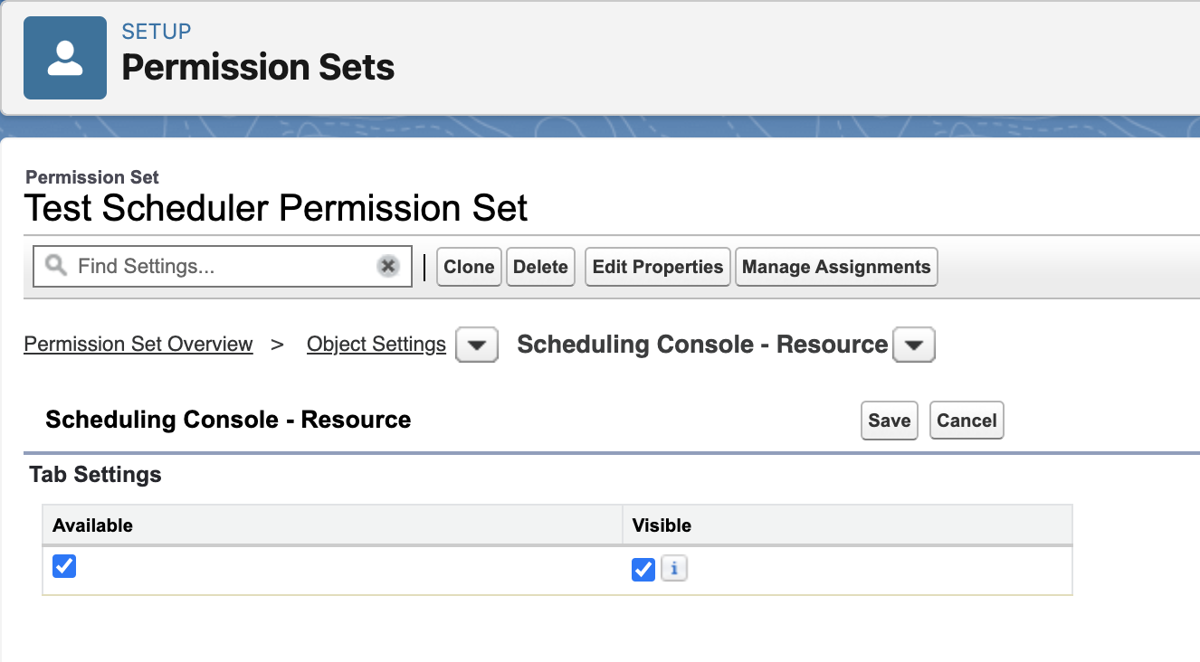Click the Permission Sets user icon
1200x662 pixels.
pyautogui.click(x=65, y=58)
